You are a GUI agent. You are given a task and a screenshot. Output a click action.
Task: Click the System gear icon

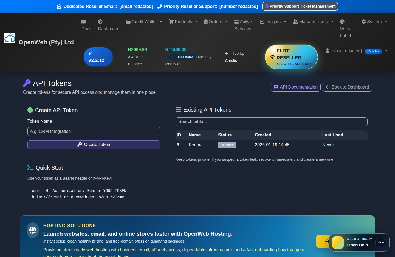click(x=364, y=22)
